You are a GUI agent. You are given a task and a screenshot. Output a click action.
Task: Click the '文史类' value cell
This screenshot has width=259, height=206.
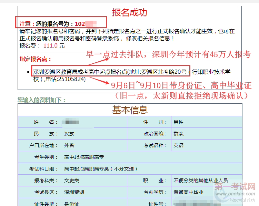pyautogui.click(x=94, y=181)
